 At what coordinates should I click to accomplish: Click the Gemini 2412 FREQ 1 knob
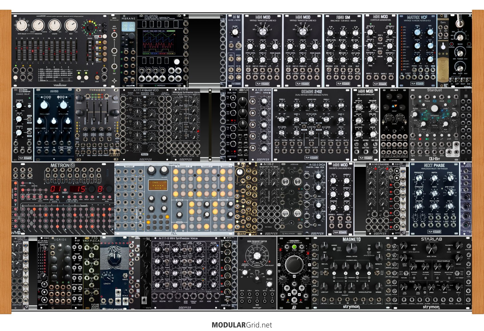282,106
